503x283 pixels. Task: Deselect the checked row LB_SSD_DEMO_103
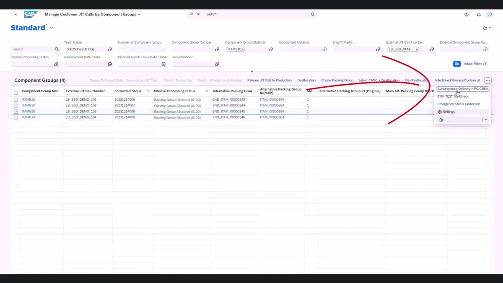(x=16, y=112)
